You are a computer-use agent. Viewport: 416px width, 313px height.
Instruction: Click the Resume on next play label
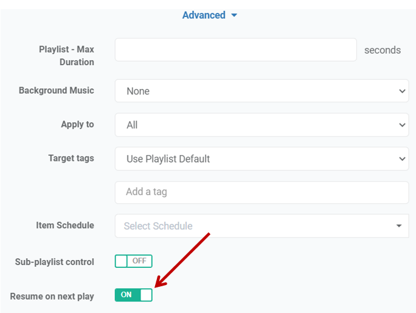(x=52, y=297)
